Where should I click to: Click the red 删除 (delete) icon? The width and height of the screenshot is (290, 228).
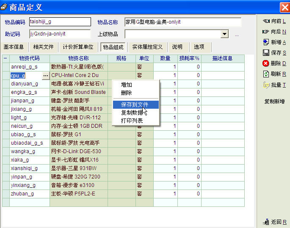coord(266,63)
